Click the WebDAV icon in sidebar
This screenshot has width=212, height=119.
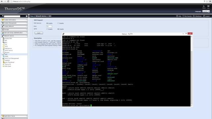[4, 60]
